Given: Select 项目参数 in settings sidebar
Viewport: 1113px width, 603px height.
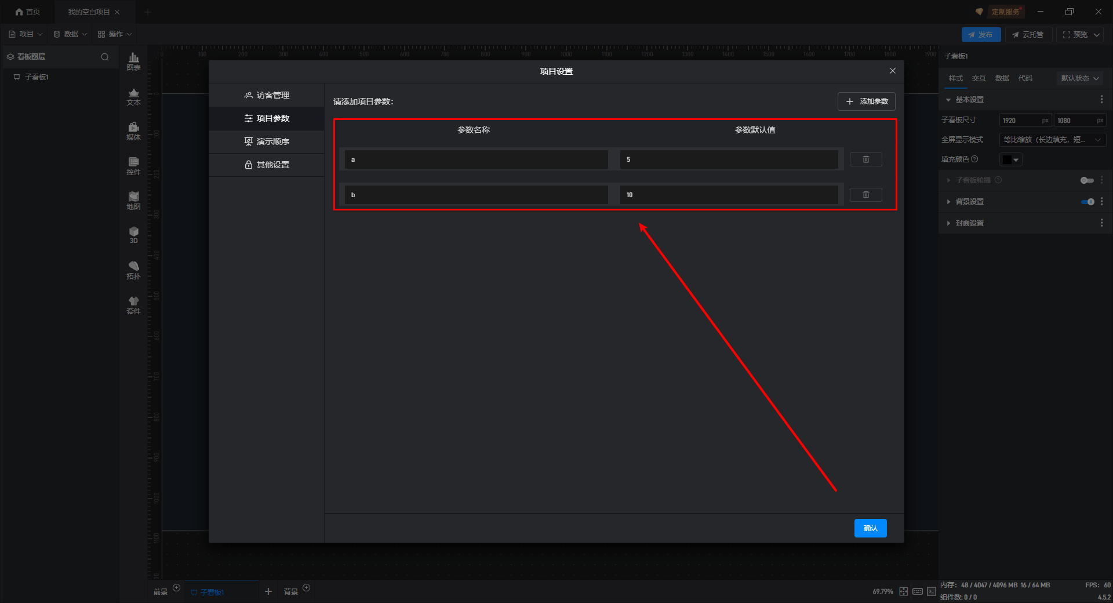Looking at the screenshot, I should pos(267,118).
